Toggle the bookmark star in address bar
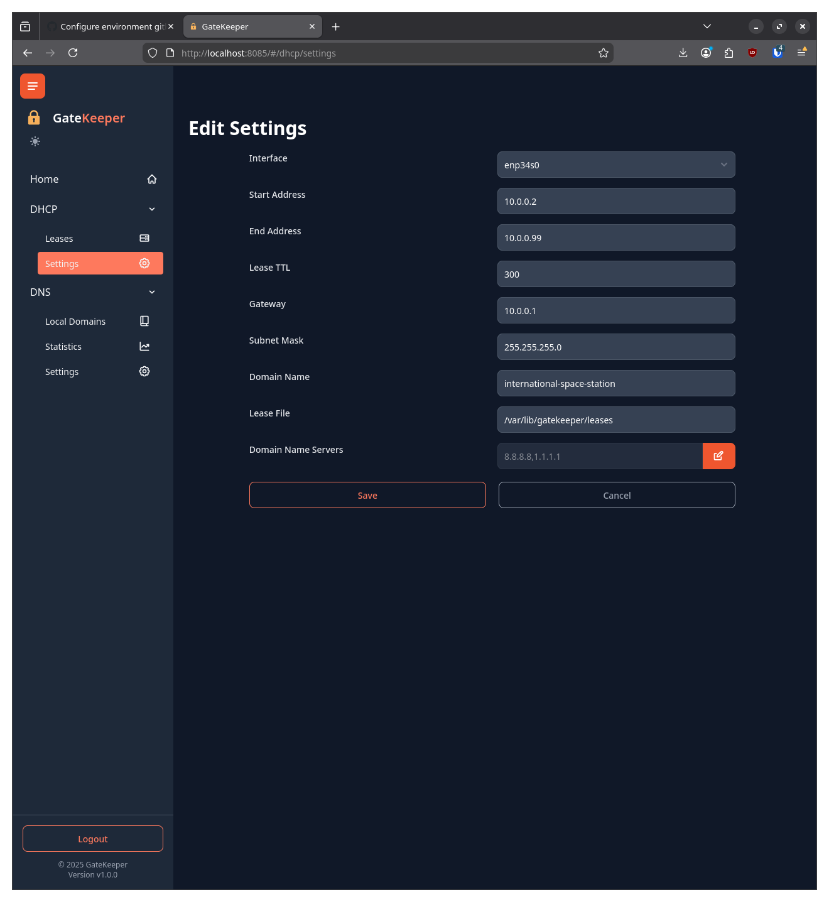 [x=604, y=53]
